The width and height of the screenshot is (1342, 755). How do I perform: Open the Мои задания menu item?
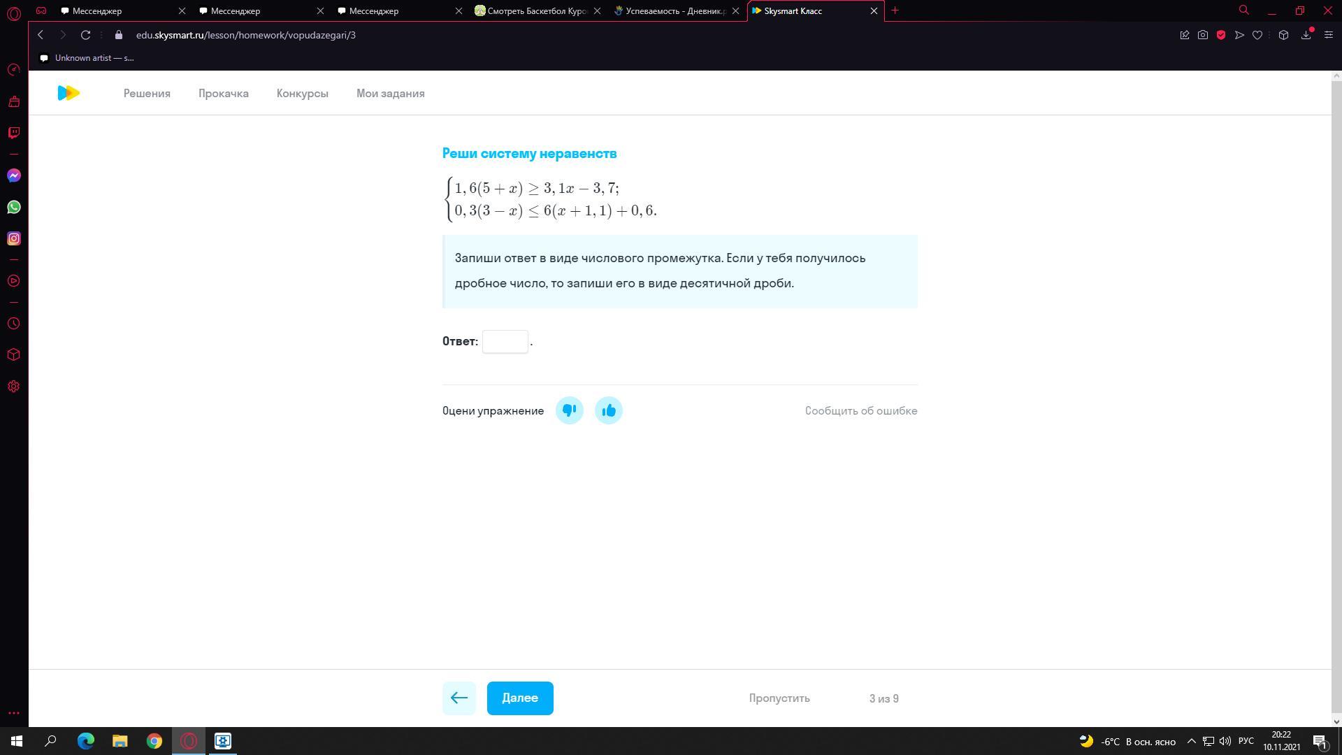[x=390, y=93]
